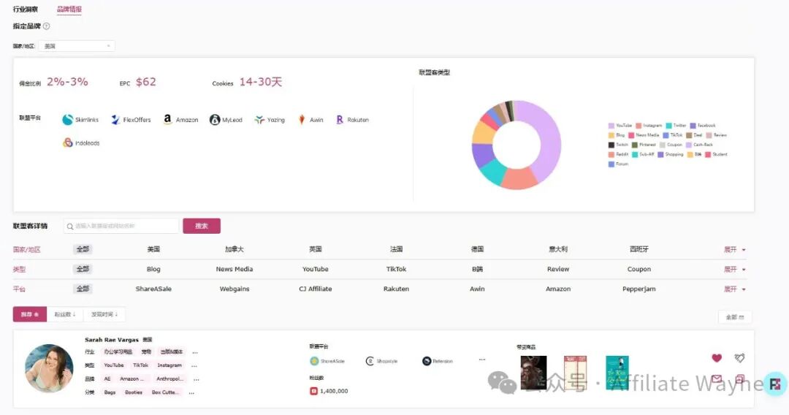The height and width of the screenshot is (415, 789).
Task: Click the FlexOffers platform logo
Action: [115, 120]
